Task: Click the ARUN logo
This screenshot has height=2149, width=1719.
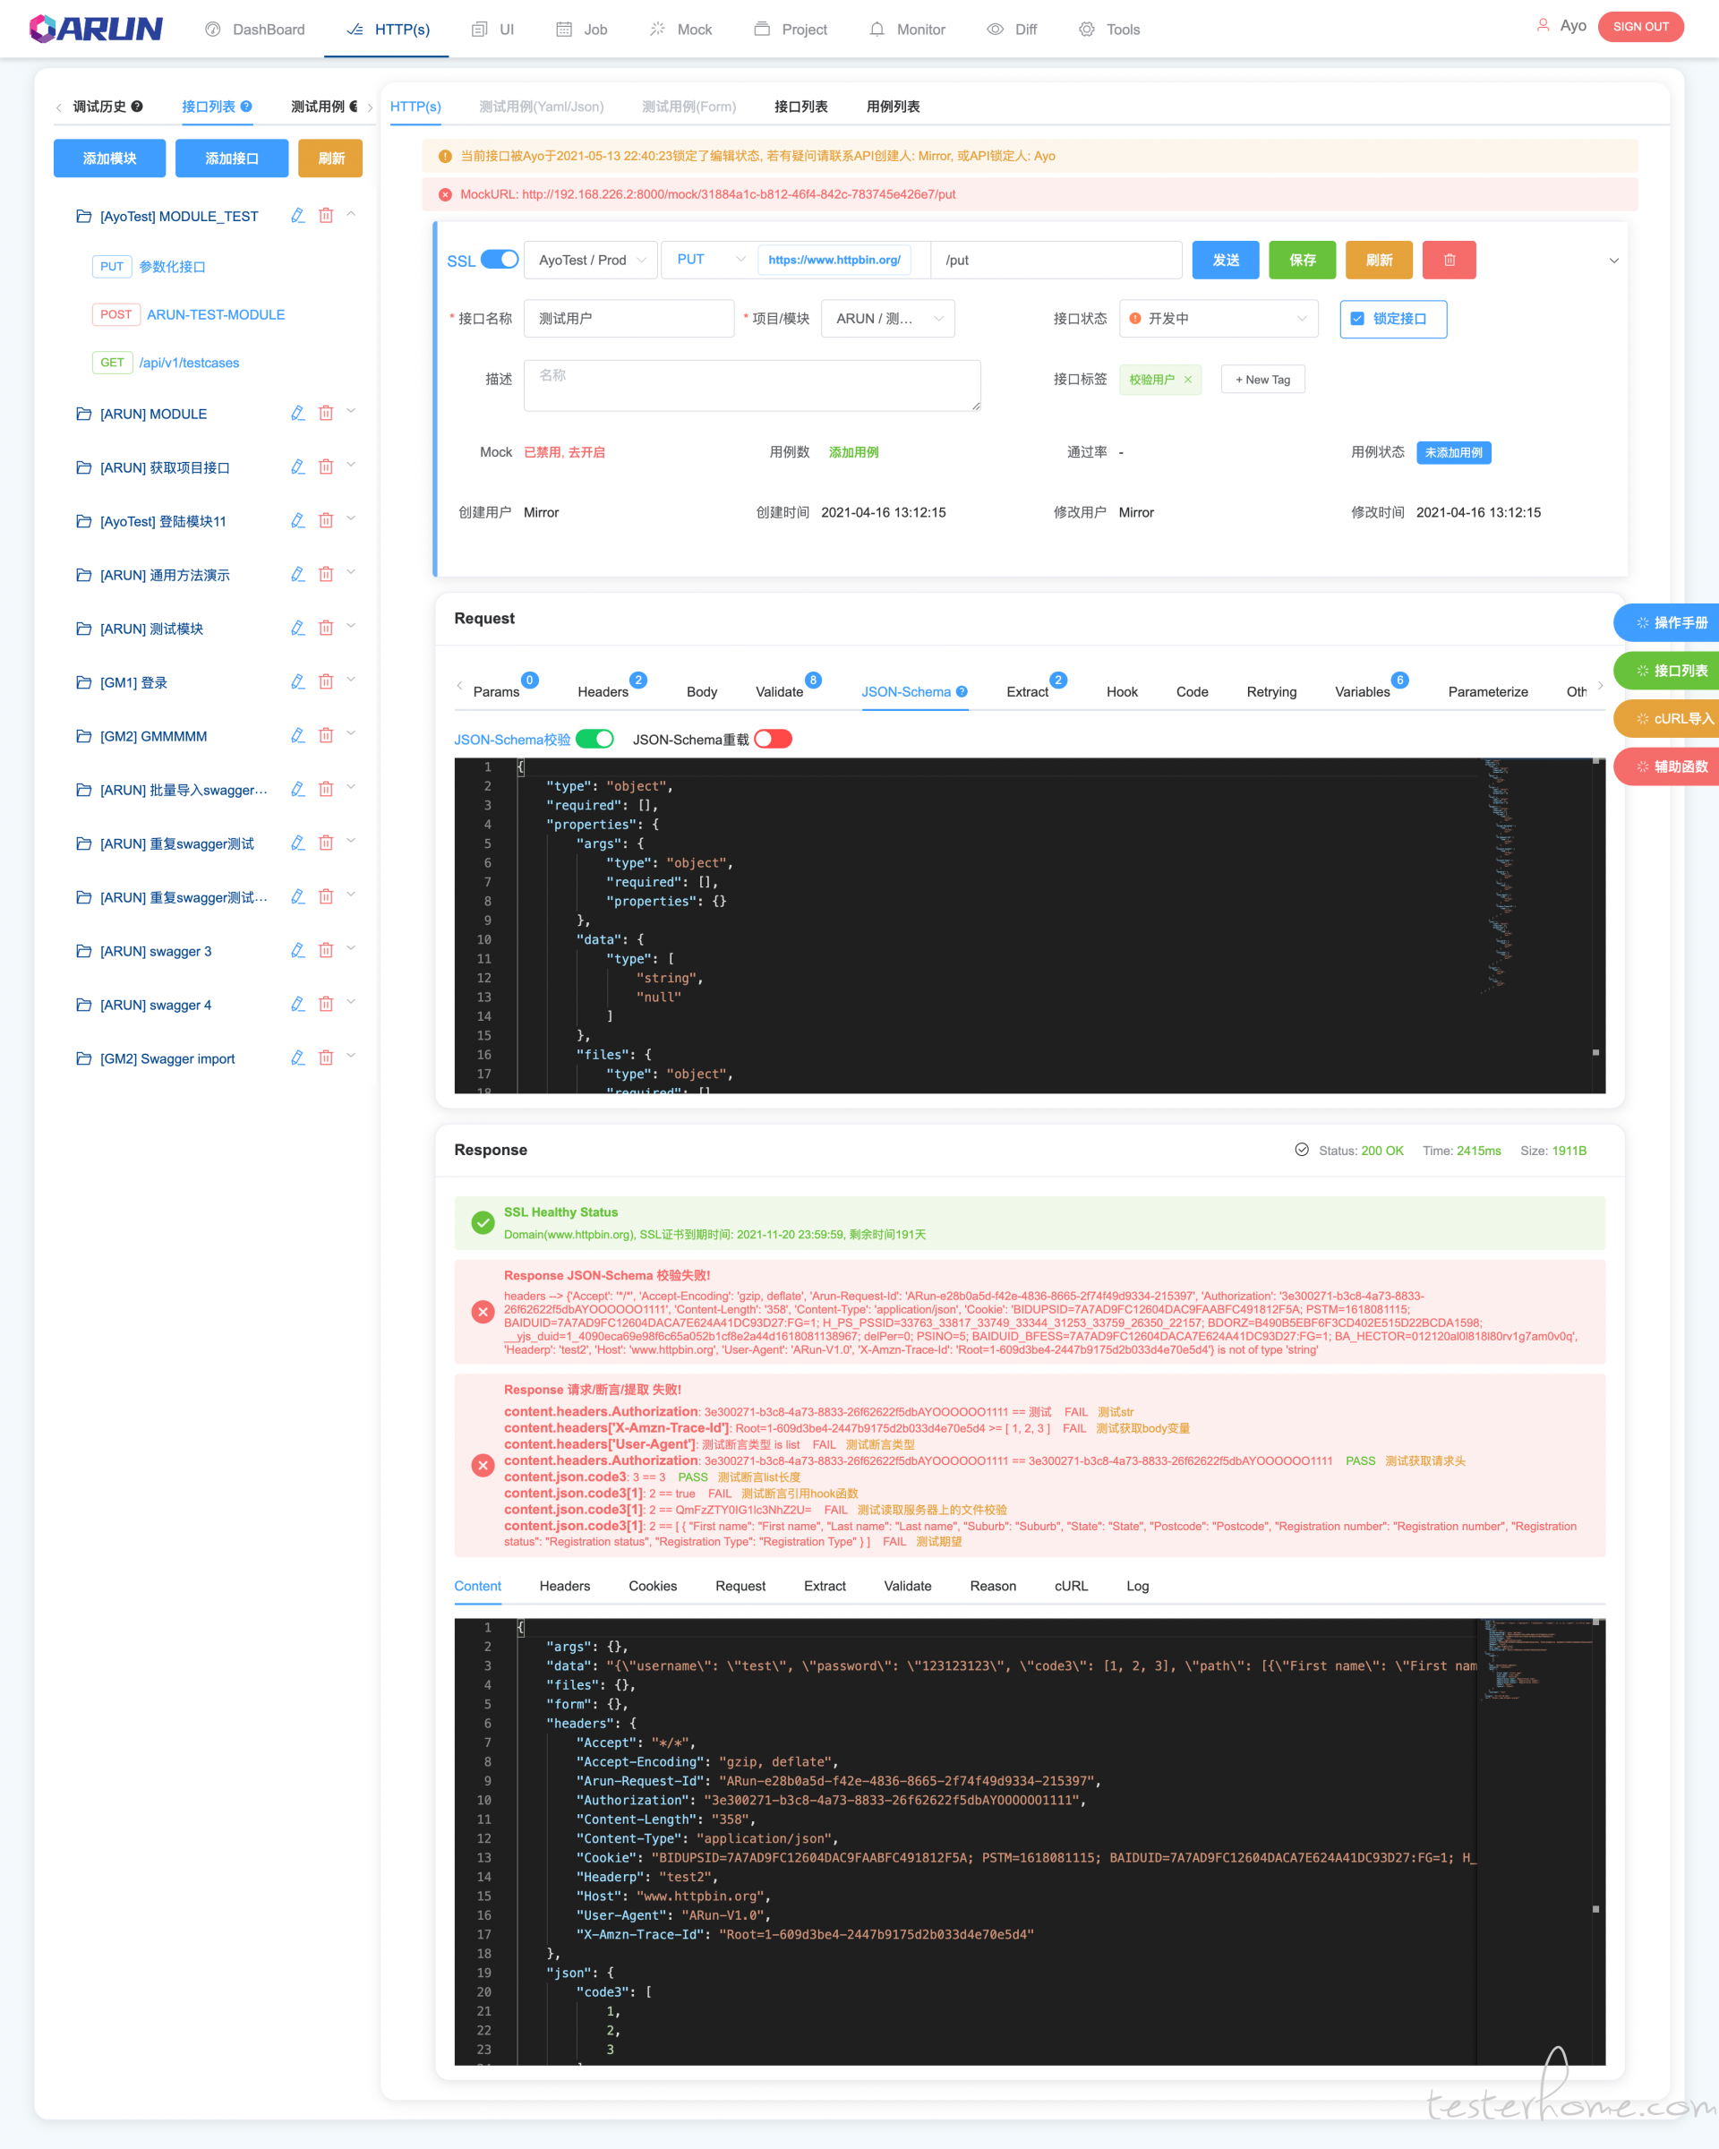Action: click(96, 28)
